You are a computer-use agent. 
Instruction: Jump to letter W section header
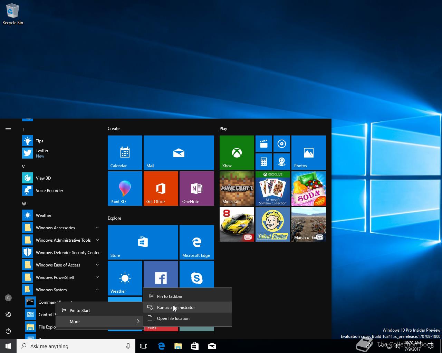click(x=24, y=204)
